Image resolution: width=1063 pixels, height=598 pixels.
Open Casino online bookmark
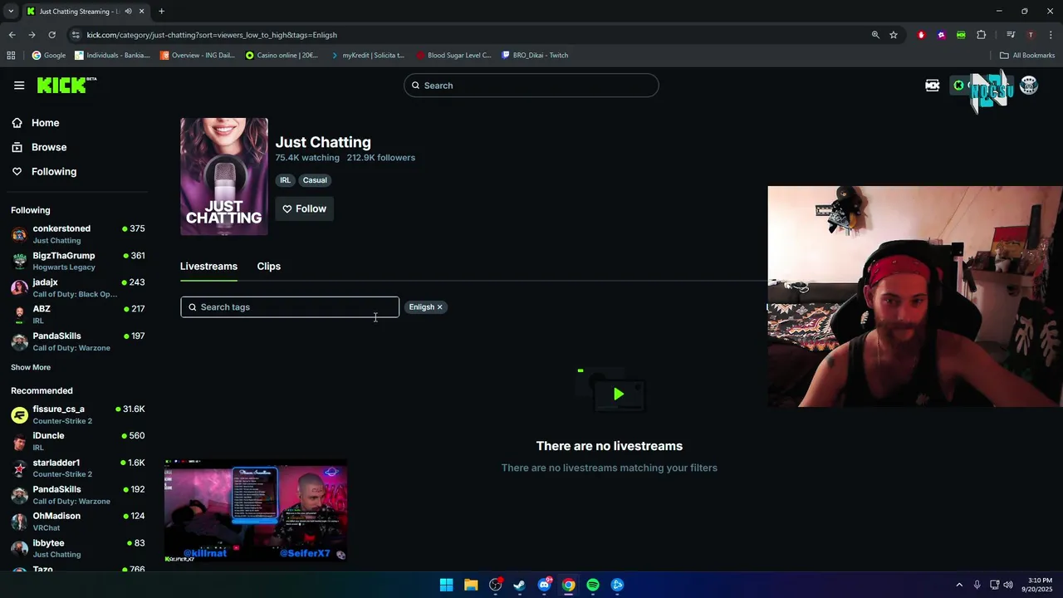[x=282, y=56]
